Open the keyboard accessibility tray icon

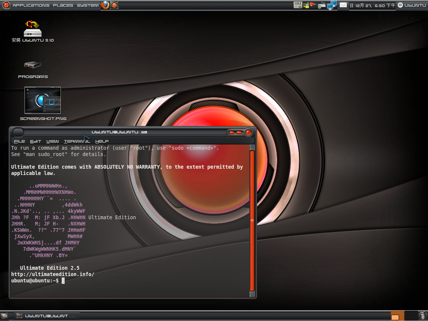coord(306,5)
